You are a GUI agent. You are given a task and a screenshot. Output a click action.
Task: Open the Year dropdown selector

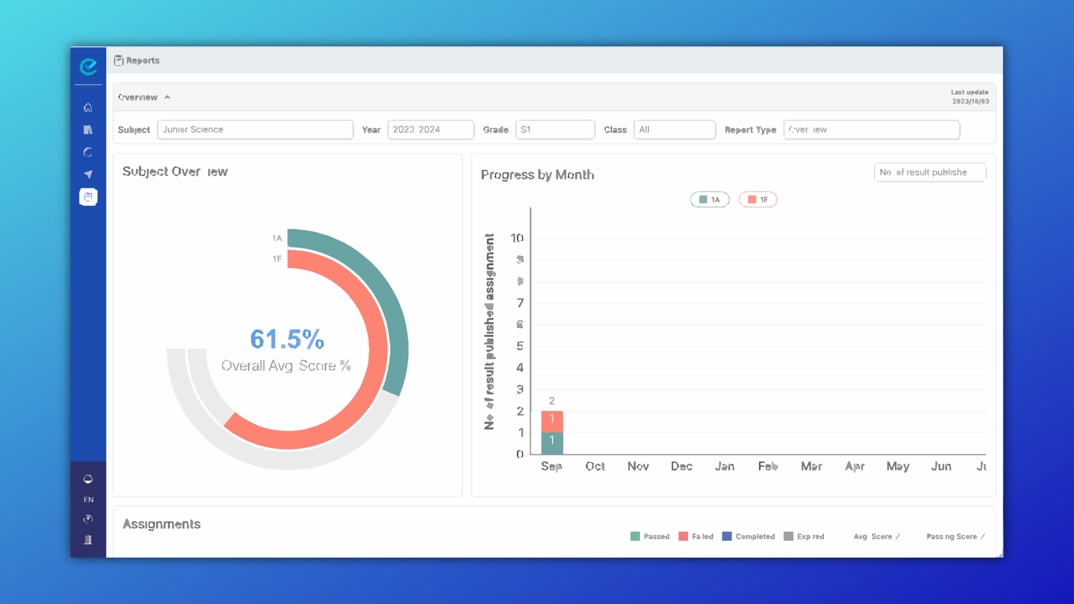(x=428, y=130)
